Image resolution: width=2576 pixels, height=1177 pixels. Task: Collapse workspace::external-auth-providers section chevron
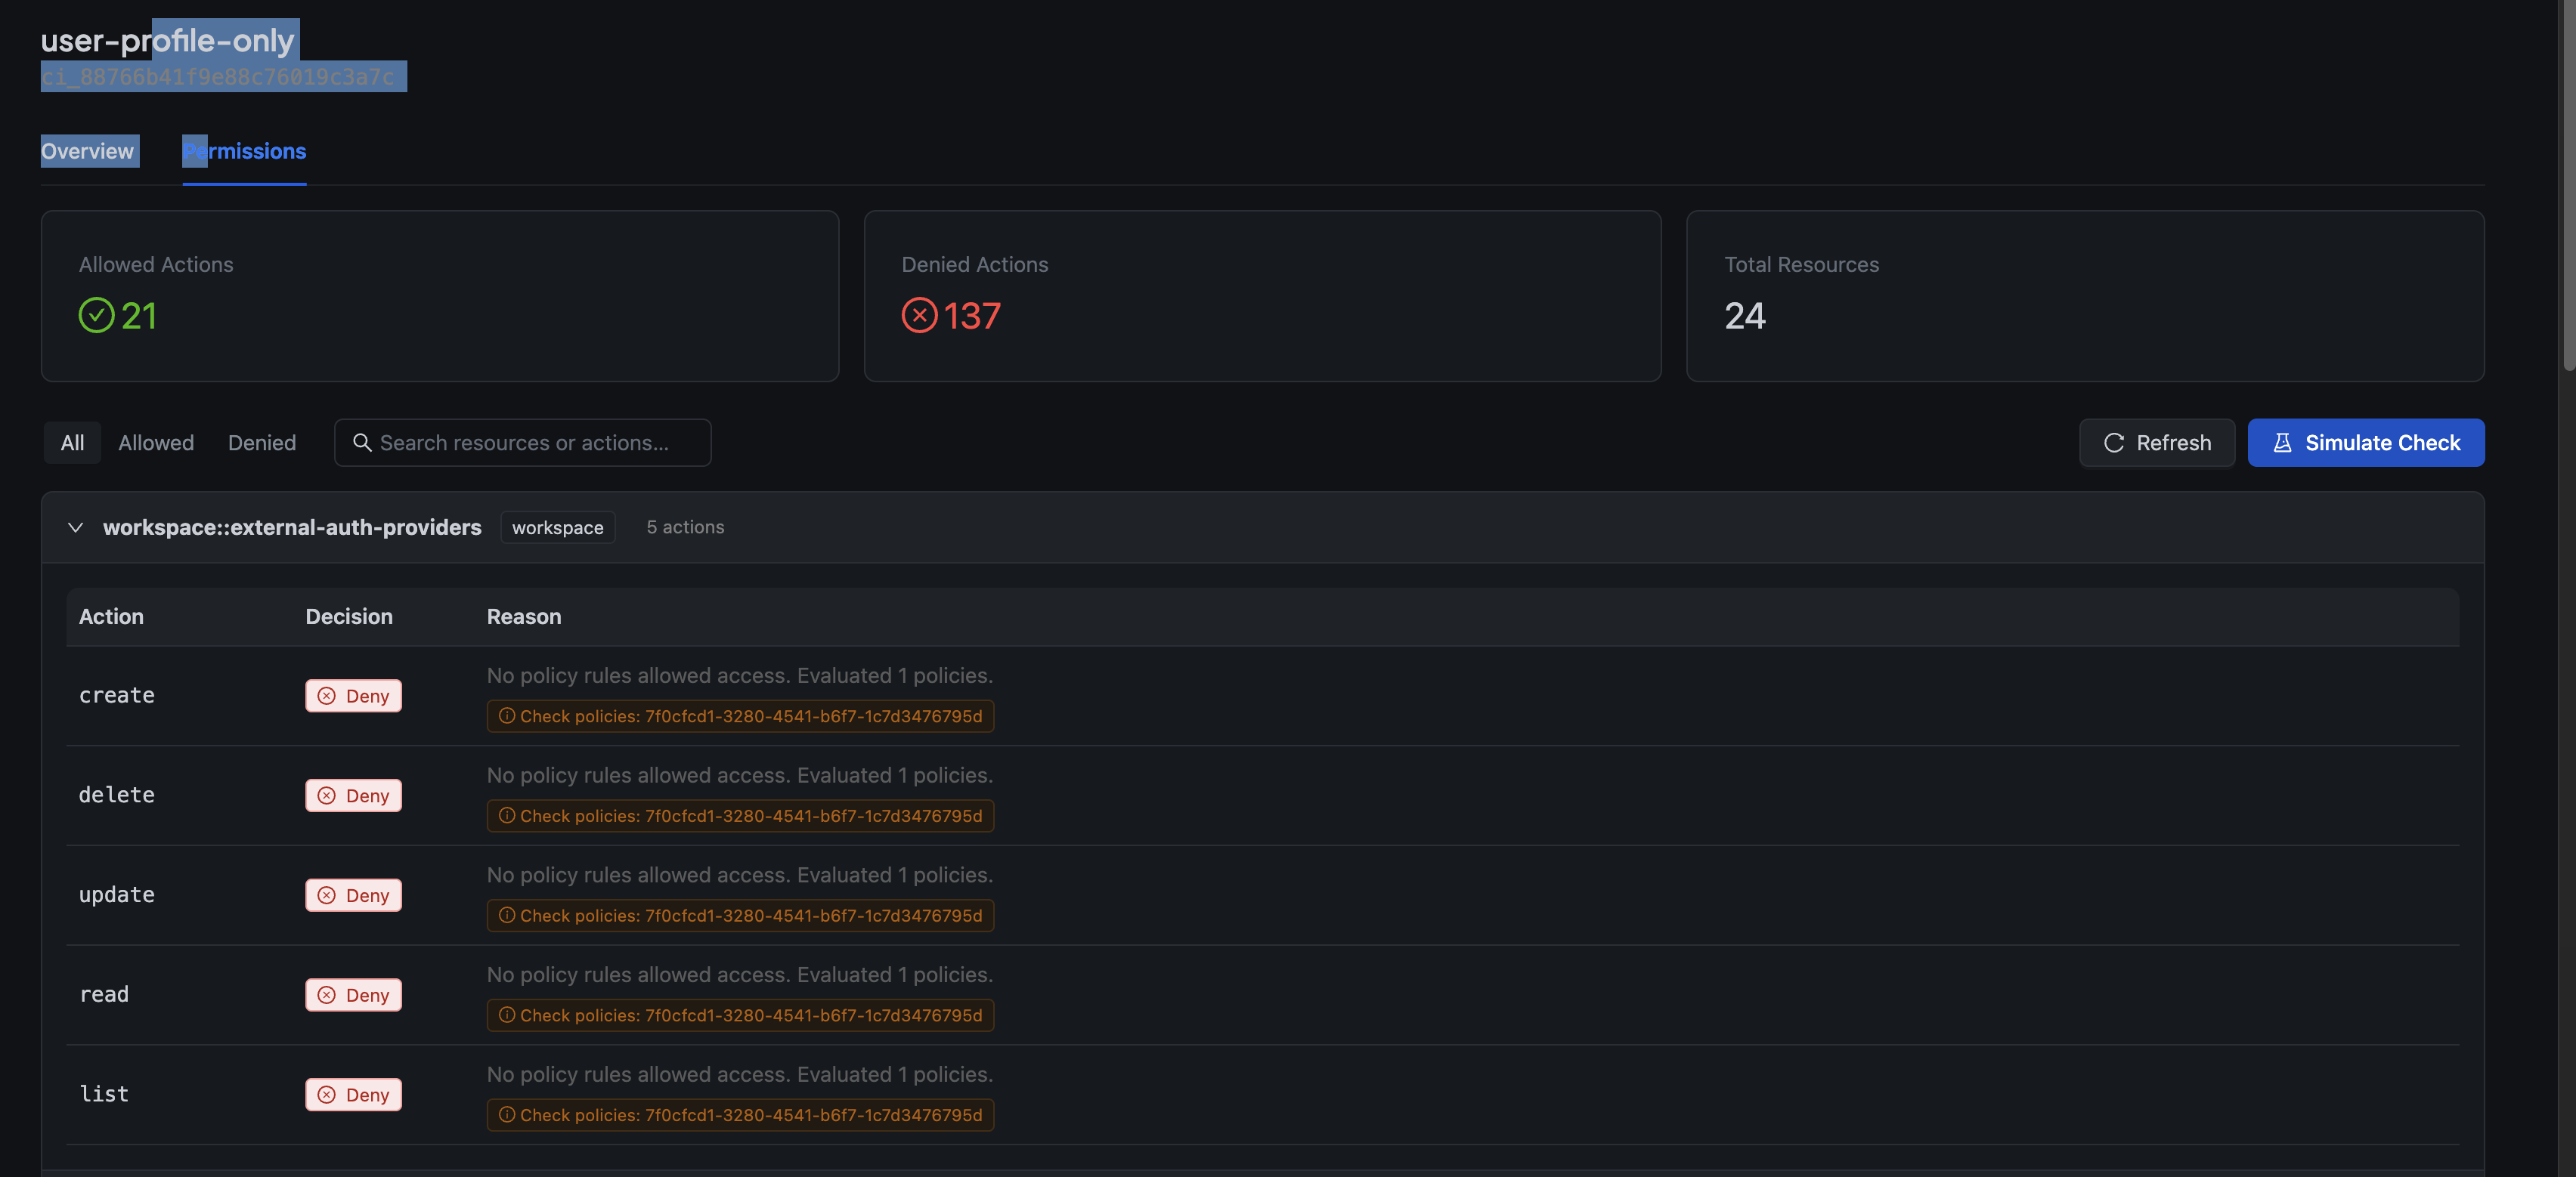pos(75,527)
